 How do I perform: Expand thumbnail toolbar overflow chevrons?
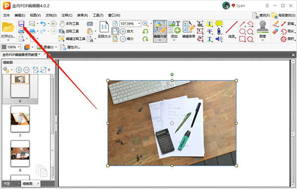pyautogui.click(x=49, y=70)
